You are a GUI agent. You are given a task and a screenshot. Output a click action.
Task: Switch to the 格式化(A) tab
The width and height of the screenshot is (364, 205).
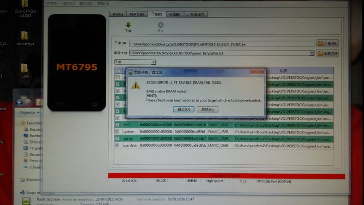(x=137, y=15)
